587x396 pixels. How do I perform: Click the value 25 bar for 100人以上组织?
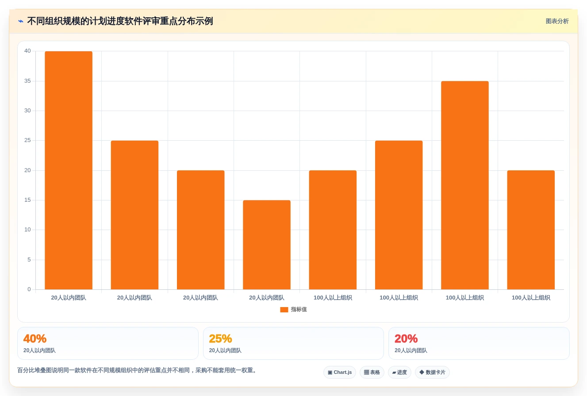coord(399,215)
